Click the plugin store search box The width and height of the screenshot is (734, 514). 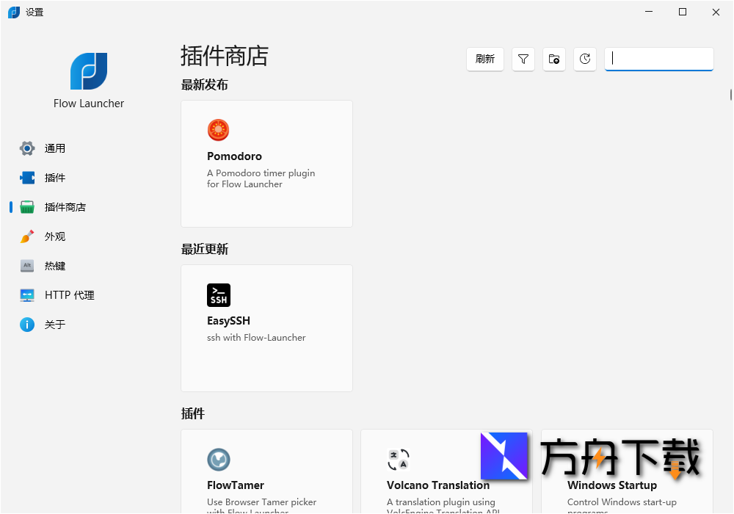point(658,59)
